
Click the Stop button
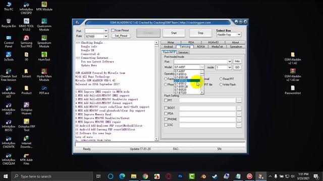point(201,33)
